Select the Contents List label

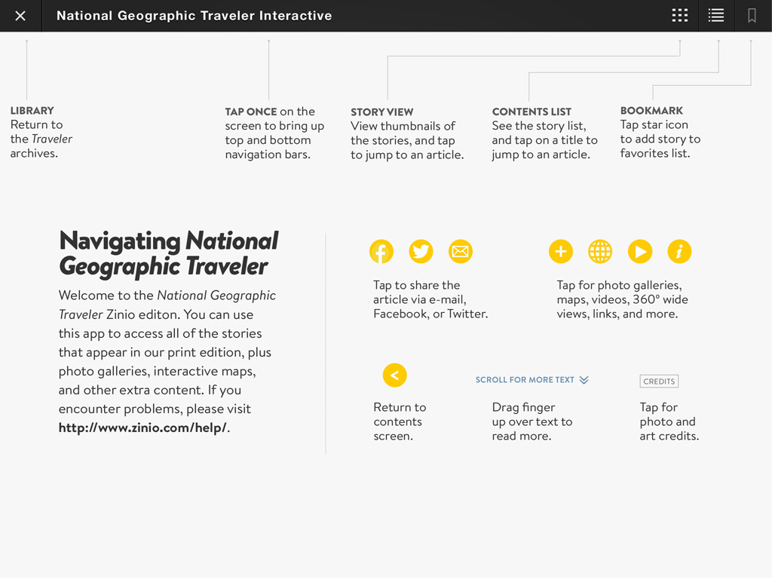click(x=532, y=112)
